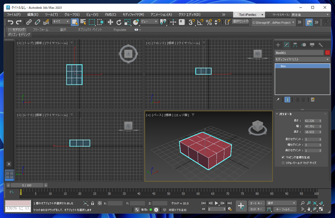Click the Pin Stack icon
335x218 pixels.
click(x=278, y=100)
